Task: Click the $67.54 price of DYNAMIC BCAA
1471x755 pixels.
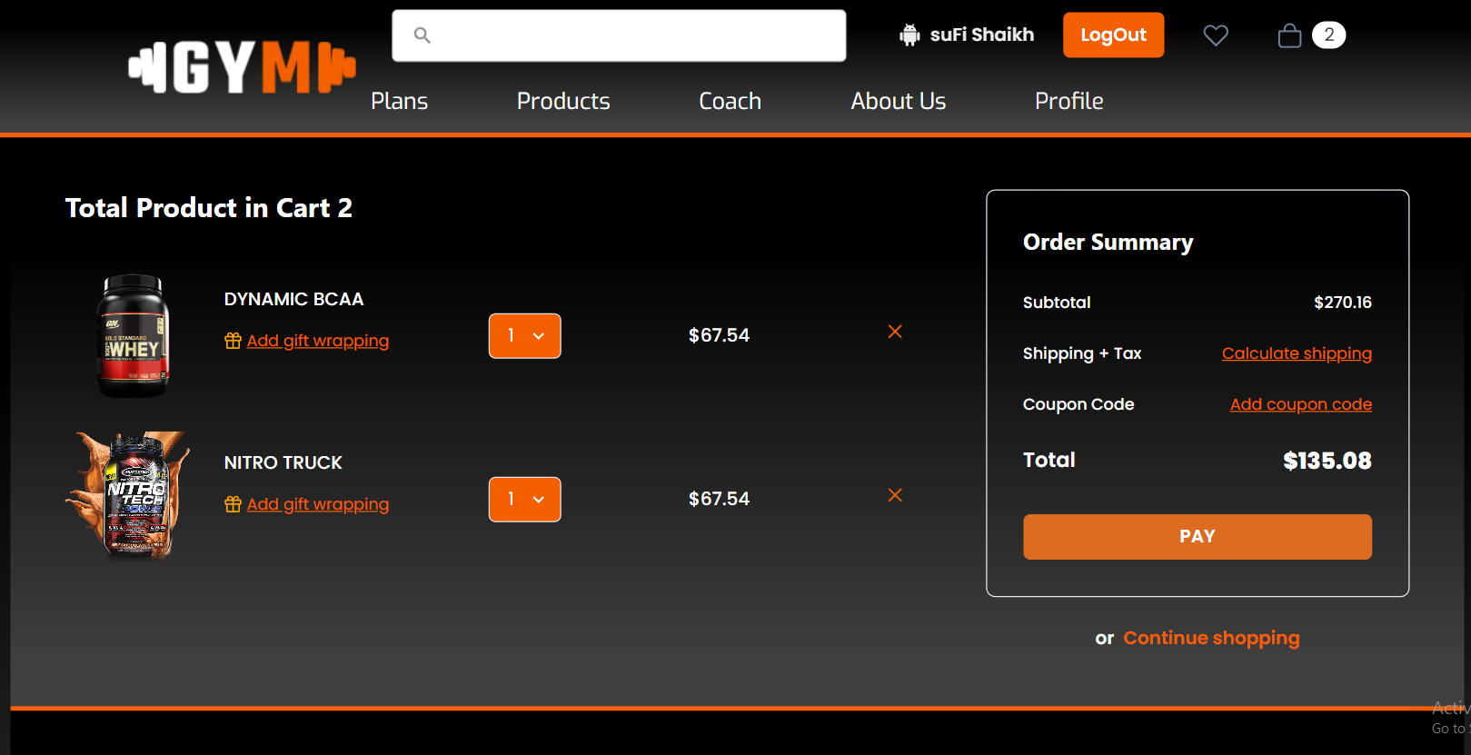Action: click(719, 335)
